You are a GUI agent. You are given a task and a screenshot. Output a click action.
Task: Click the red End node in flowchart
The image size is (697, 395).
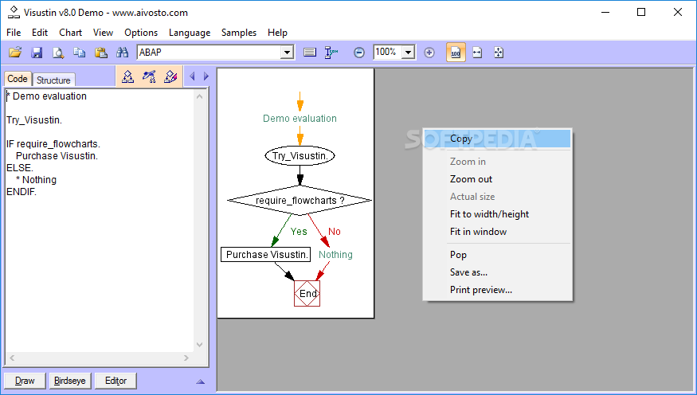(307, 293)
